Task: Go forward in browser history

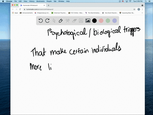Action: 17,9
